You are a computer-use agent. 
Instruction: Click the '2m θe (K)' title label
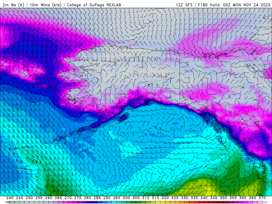[13, 5]
